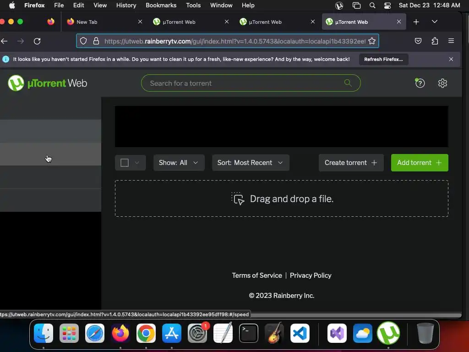Focus the Search for a torrent field
This screenshot has width=469, height=352.
[251, 83]
